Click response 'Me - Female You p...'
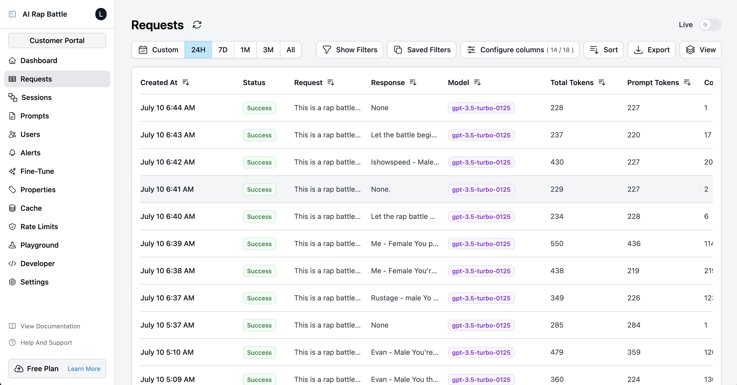This screenshot has width=737, height=385. (405, 244)
